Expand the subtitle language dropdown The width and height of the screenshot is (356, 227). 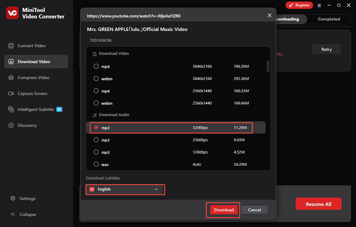(156, 189)
